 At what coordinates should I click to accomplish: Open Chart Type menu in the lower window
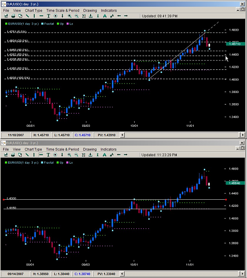pos(33,149)
